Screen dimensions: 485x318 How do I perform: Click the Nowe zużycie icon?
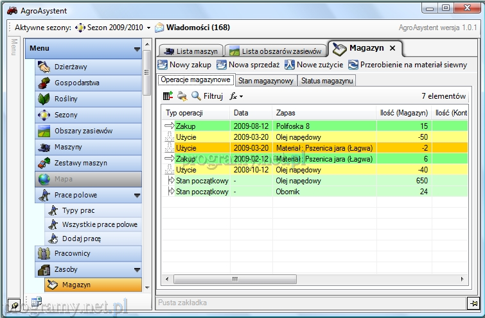290,65
